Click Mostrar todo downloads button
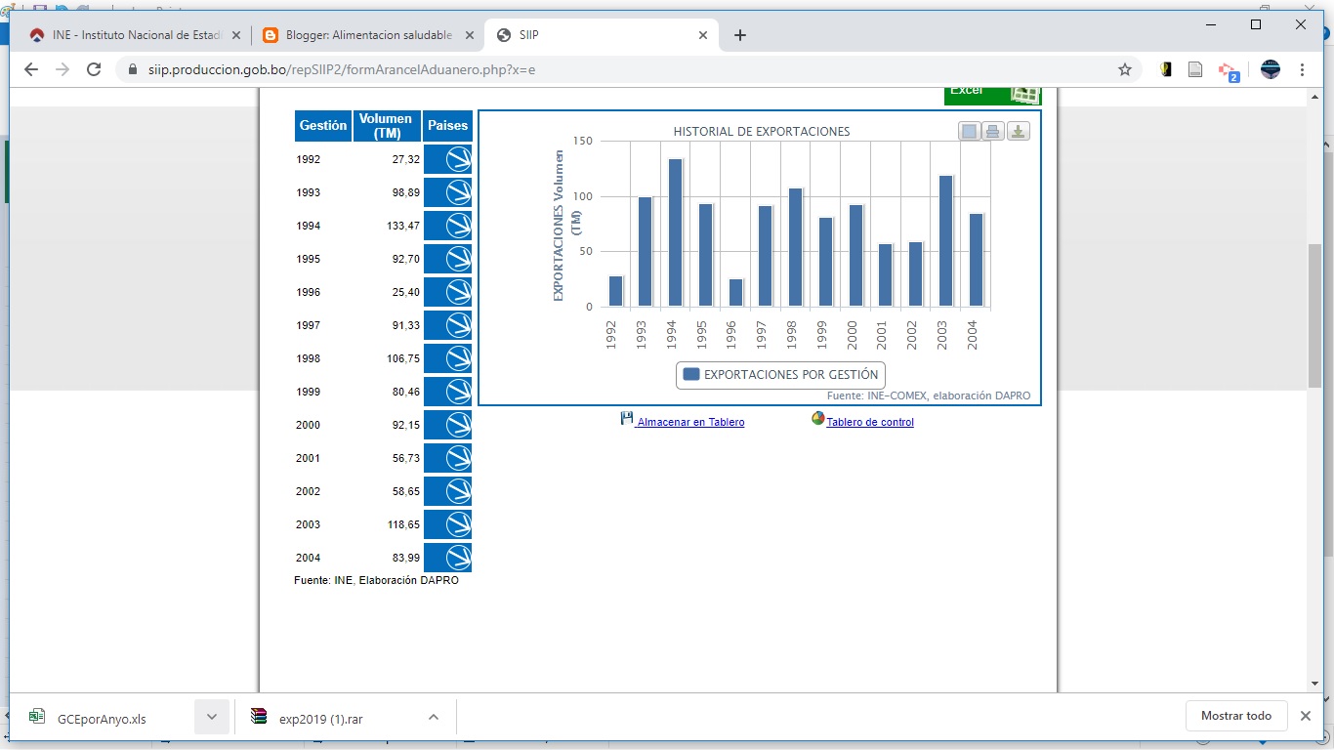1334x750 pixels. (x=1236, y=716)
